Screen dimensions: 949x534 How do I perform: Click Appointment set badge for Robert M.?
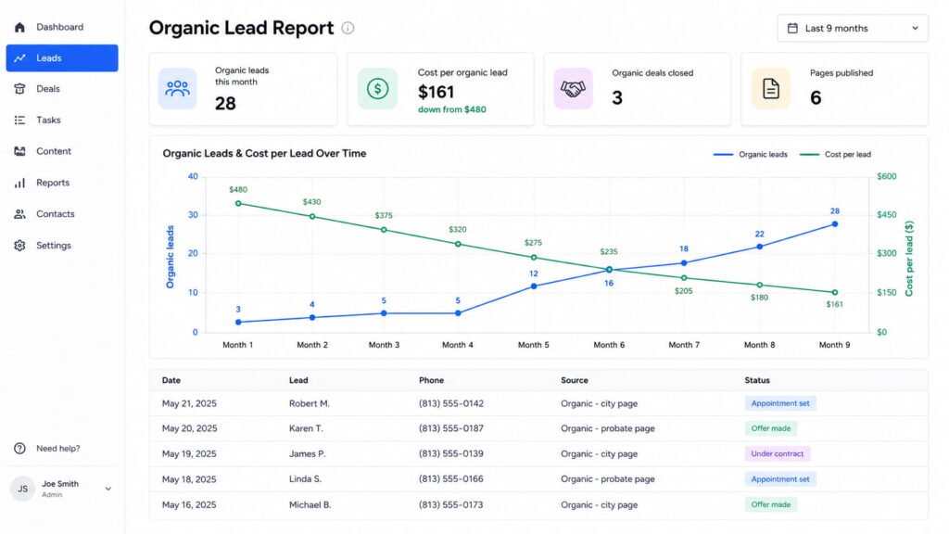780,403
